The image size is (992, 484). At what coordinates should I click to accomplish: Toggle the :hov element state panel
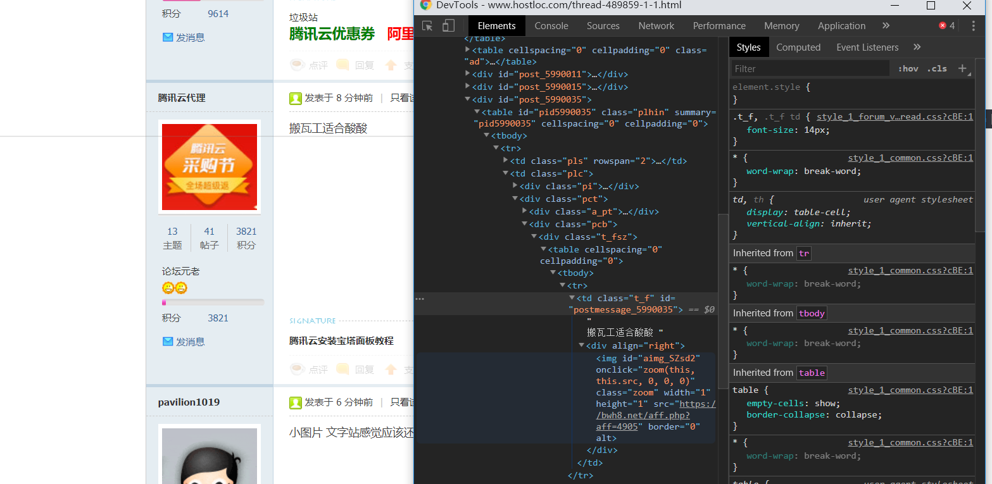(x=908, y=68)
